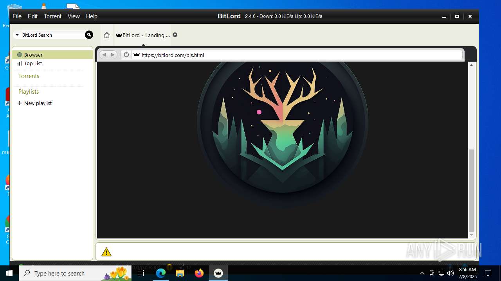This screenshot has height=281, width=501.
Task: Open the BitLord Search engine dropdown arrow
Action: (17, 35)
